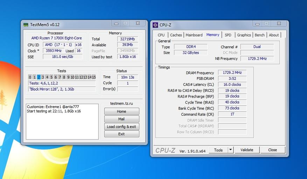The height and width of the screenshot is (179, 307).
Task: Click the 'Customize: Extreme1 @anta777' log line
Action: click(53, 107)
